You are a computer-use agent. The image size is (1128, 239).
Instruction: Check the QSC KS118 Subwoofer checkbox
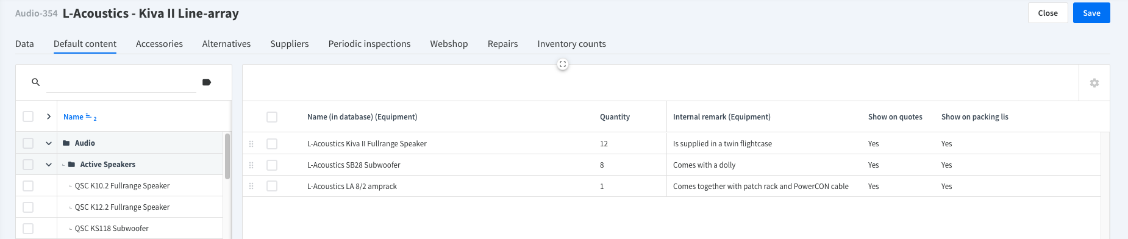(28, 229)
